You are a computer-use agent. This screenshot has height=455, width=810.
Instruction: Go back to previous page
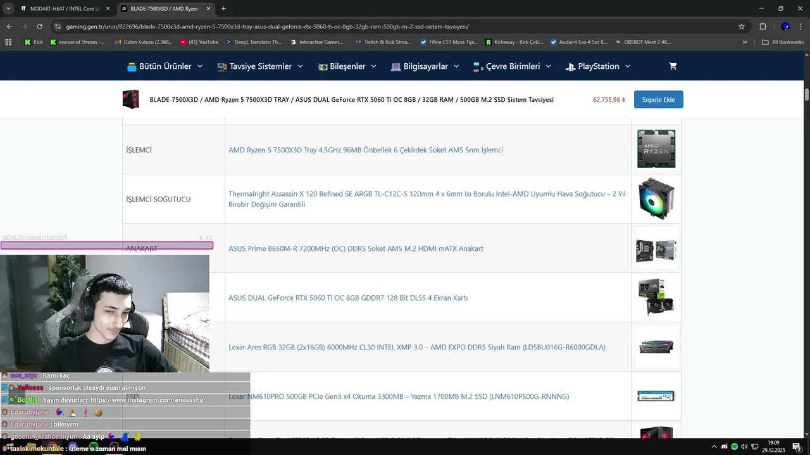point(9,27)
